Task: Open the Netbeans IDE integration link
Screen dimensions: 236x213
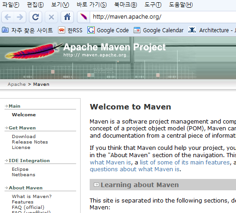Action: click(24, 175)
